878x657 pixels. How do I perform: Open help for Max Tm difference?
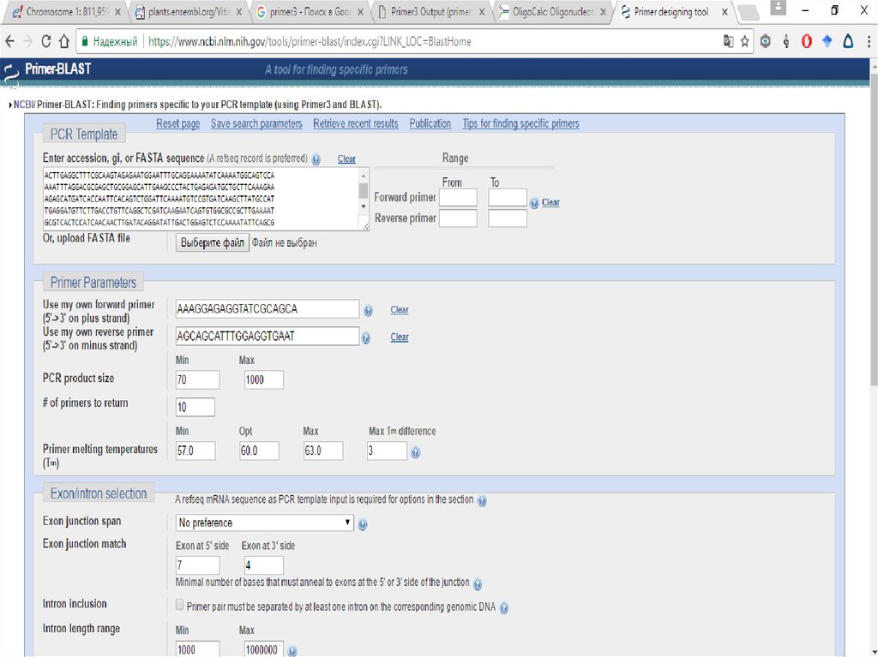tap(416, 451)
